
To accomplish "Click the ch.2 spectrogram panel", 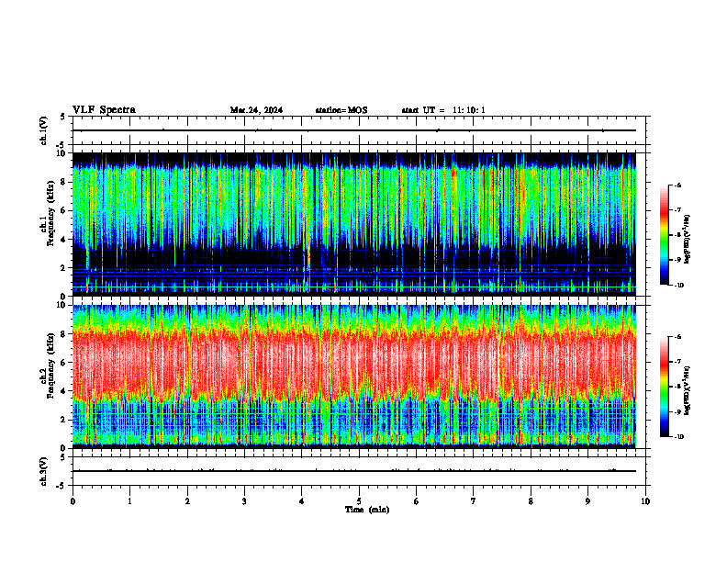I will pos(353,377).
